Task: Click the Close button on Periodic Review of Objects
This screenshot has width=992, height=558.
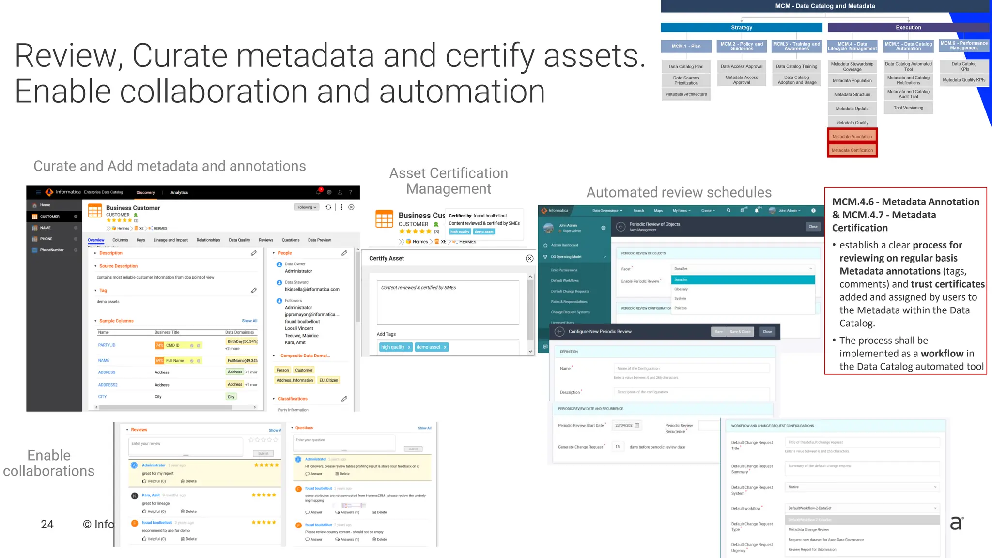Action: click(813, 227)
